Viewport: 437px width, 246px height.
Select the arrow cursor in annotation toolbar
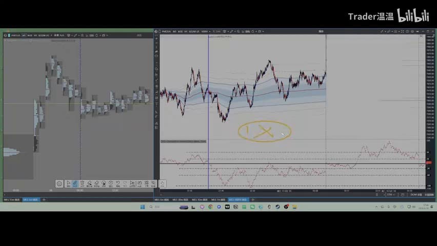(x=69, y=183)
